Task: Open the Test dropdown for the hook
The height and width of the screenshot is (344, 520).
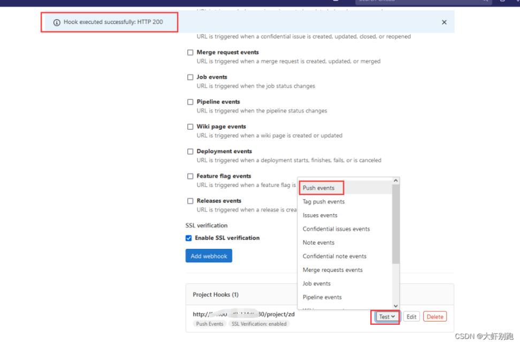Action: (x=387, y=317)
